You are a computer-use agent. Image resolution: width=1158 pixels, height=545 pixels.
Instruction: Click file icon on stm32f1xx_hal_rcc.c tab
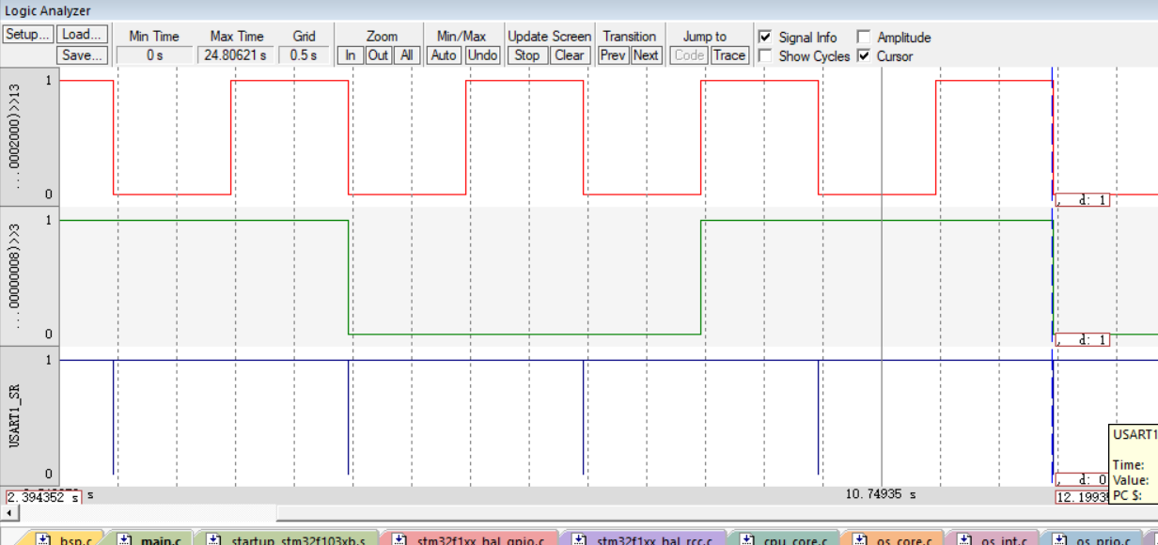click(579, 539)
